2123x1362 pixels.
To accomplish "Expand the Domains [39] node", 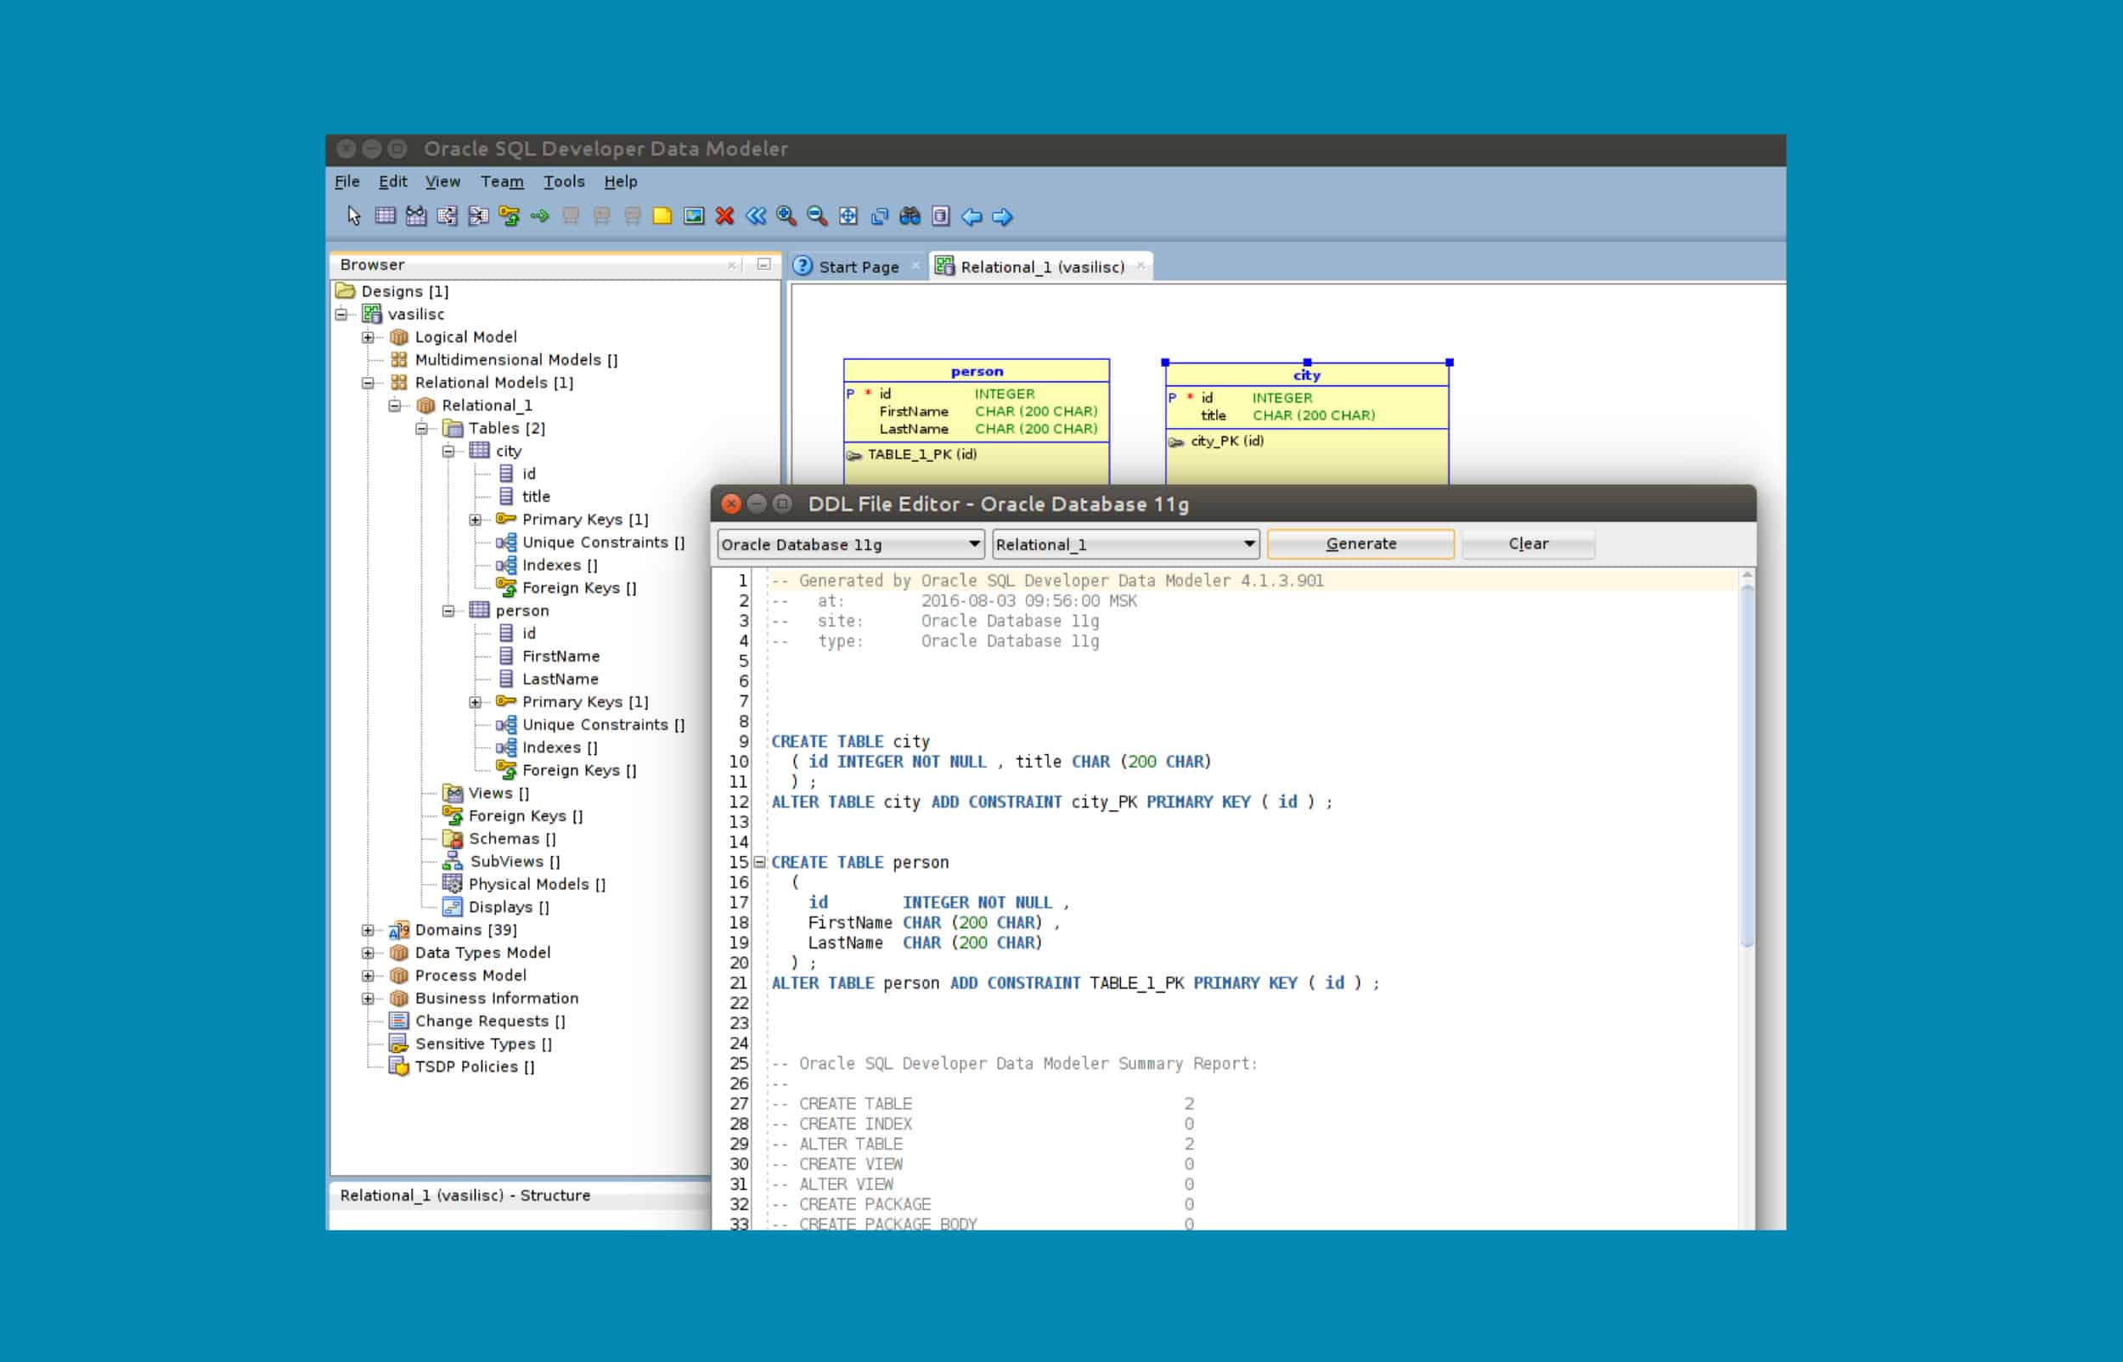I will coord(368,931).
